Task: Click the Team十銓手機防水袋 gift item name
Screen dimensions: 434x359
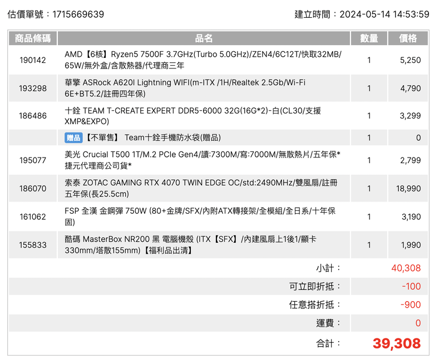Action: click(172, 137)
